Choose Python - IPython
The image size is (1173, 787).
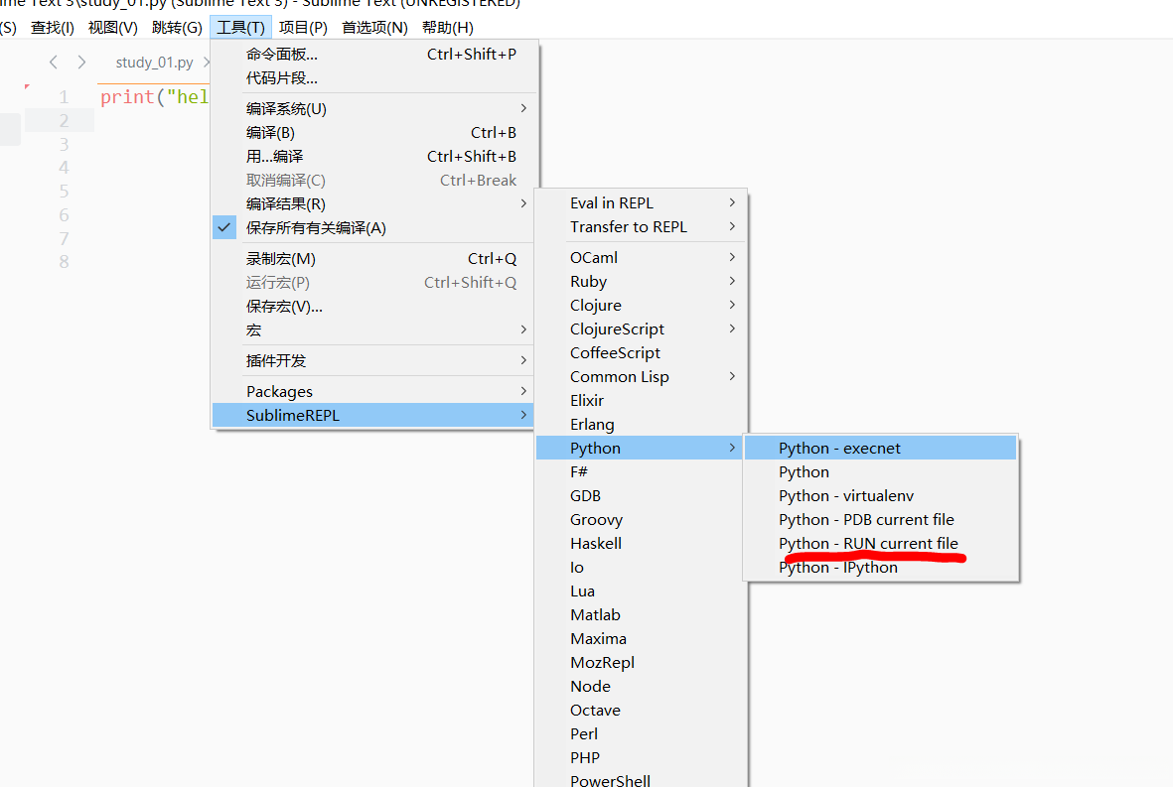pyautogui.click(x=881, y=568)
